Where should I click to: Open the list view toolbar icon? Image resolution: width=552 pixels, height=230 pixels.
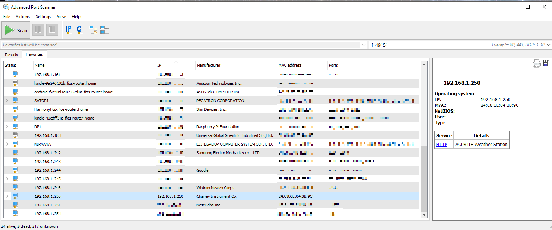[x=104, y=30]
